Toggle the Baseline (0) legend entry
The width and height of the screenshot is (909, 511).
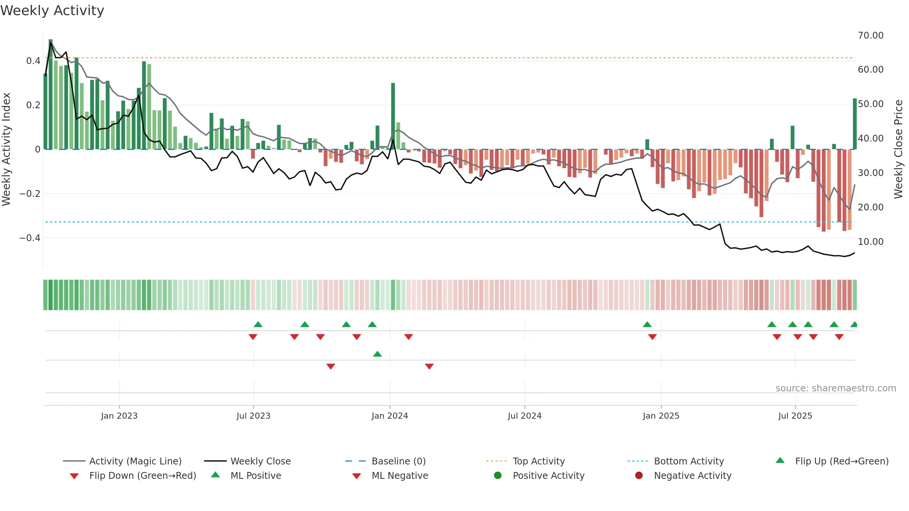[386, 461]
